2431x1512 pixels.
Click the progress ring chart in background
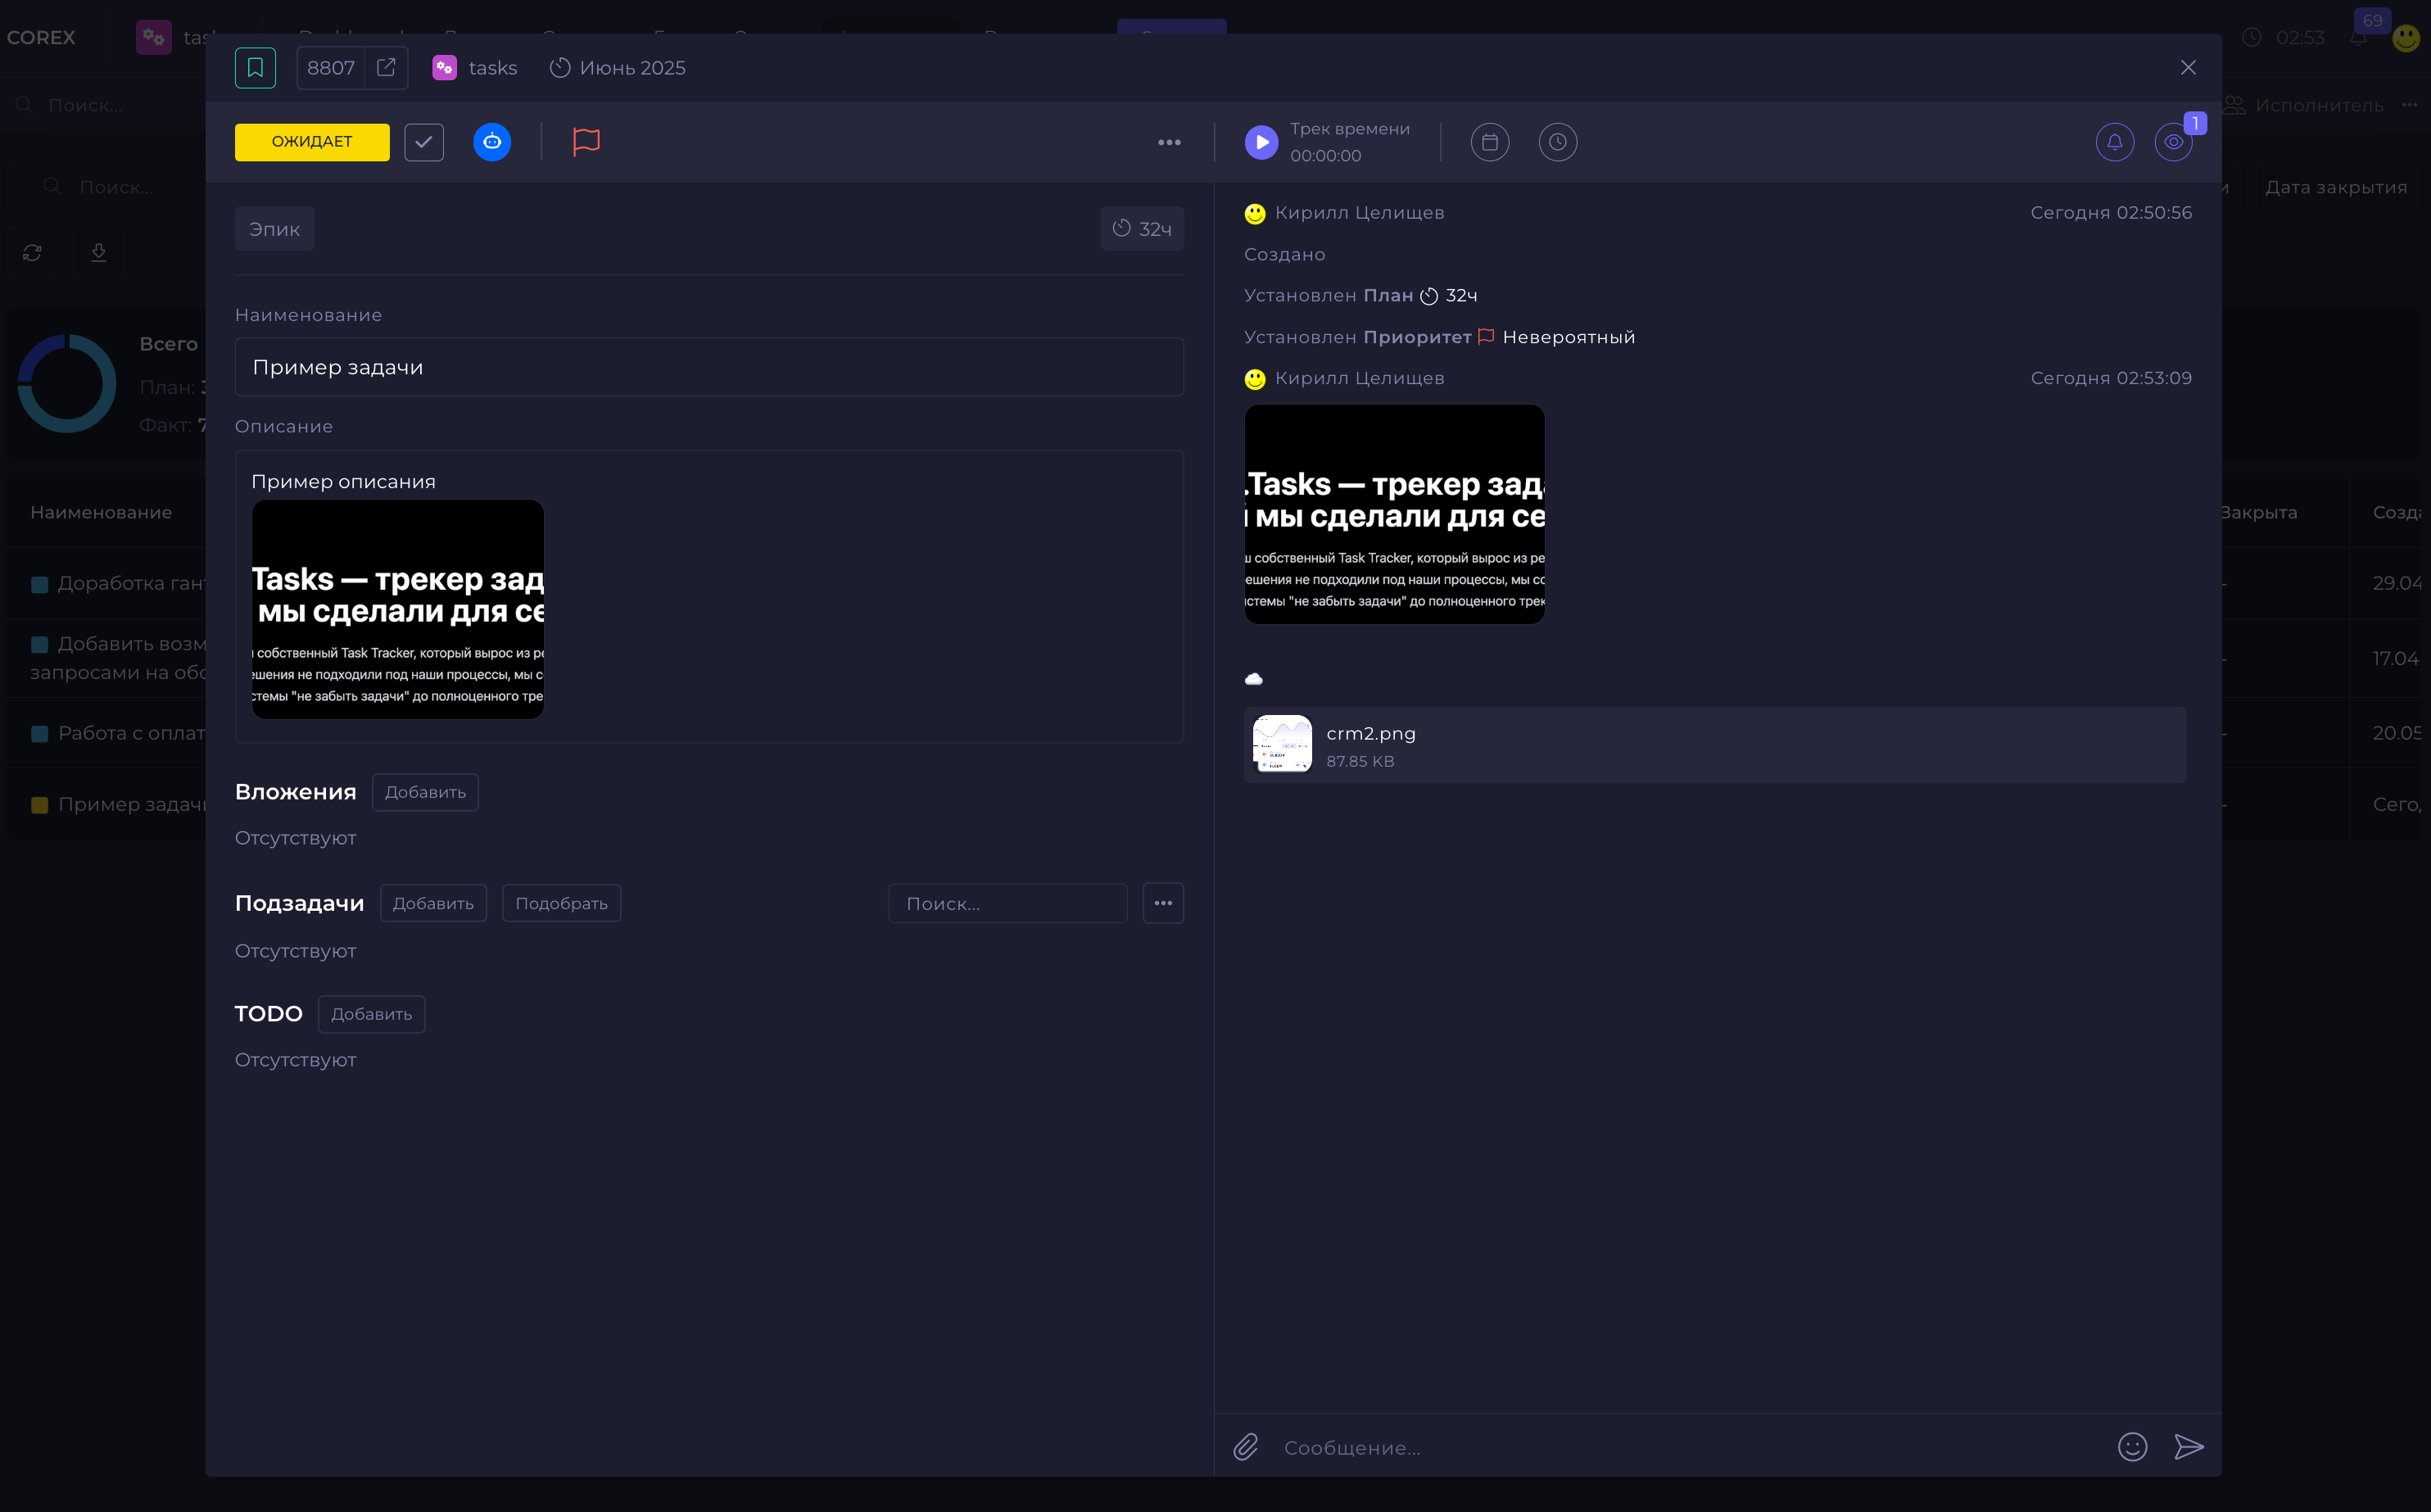[67, 383]
